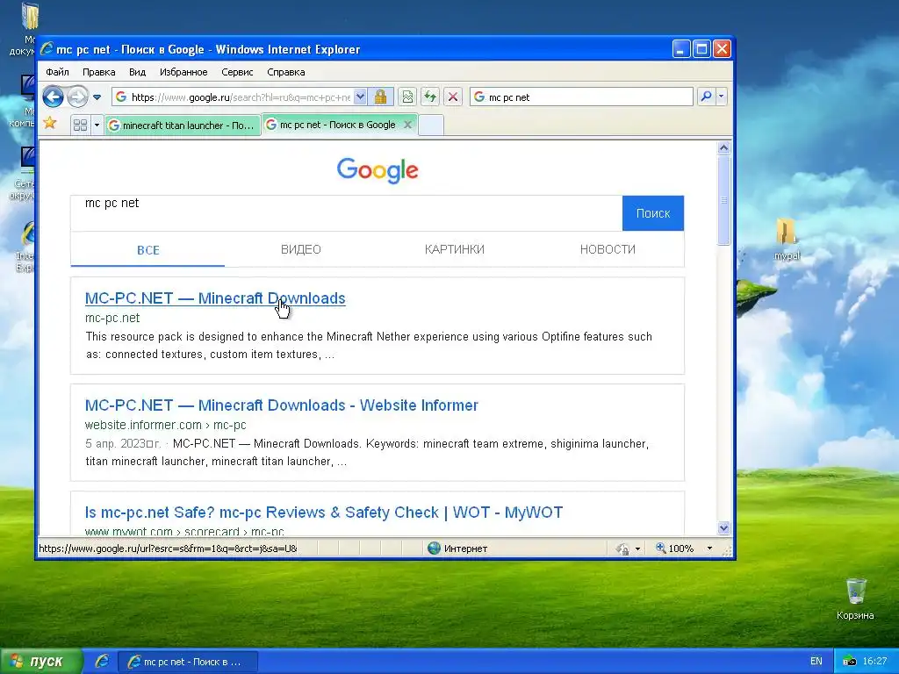Open the Вид menu
Viewport: 899px width, 674px height.
137,72
